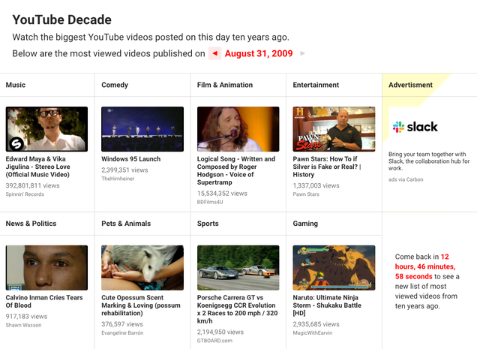
Task: Open the Windows 95 Launch thumbnail
Action: coord(142,129)
